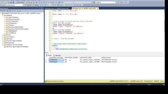Click the Copy icon in toolbar
The height and width of the screenshot is (94, 168).
(39, 2)
